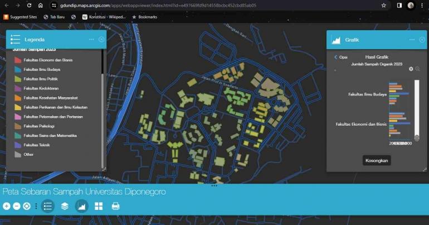This screenshot has width=429, height=225.
Task: Click the Legenda panel title icon
Action: point(16,40)
